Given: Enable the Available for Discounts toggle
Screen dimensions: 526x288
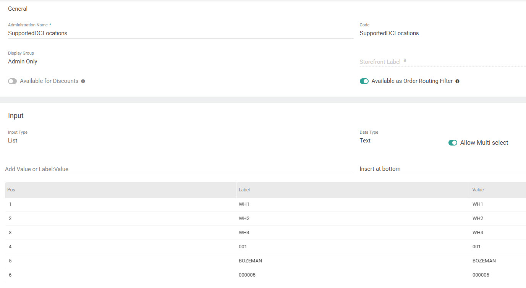Looking at the screenshot, I should [12, 81].
